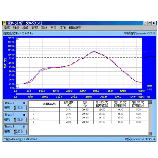Click the peak temperature cell 217.1
158x158 pixels.
69,118
